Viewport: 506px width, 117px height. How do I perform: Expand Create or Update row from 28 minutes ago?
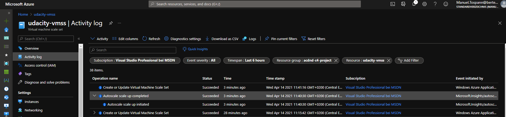click(x=94, y=113)
